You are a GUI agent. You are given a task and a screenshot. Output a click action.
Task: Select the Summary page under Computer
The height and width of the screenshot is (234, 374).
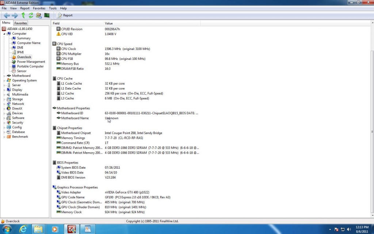click(24, 38)
